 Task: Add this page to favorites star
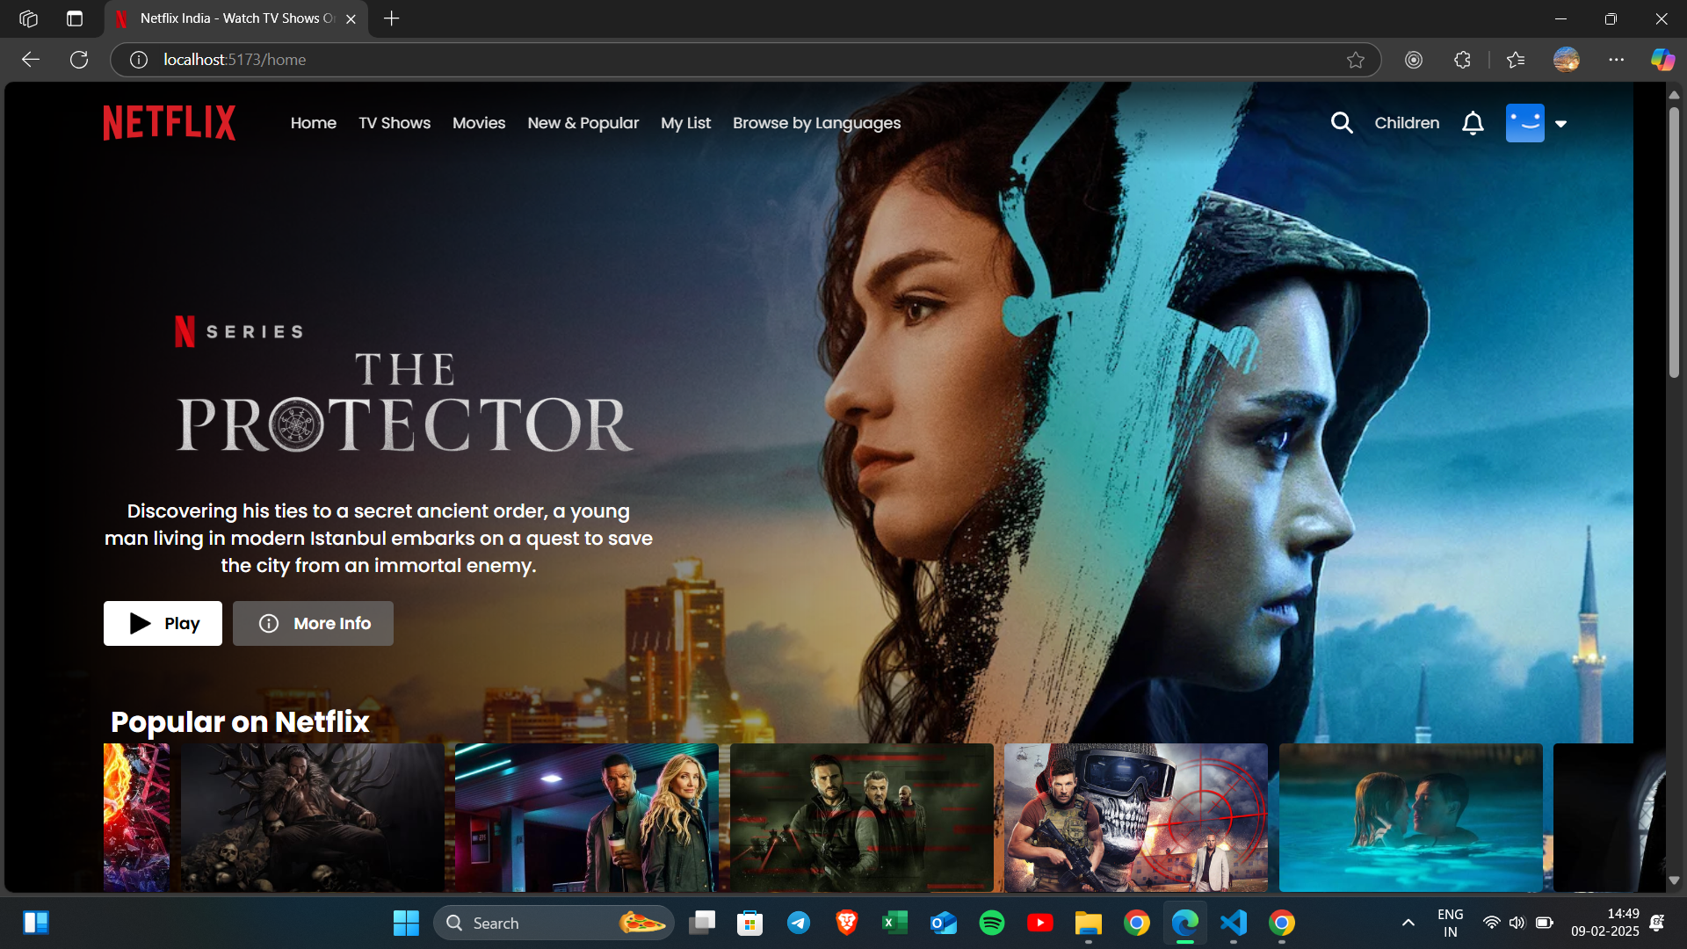[x=1356, y=60]
